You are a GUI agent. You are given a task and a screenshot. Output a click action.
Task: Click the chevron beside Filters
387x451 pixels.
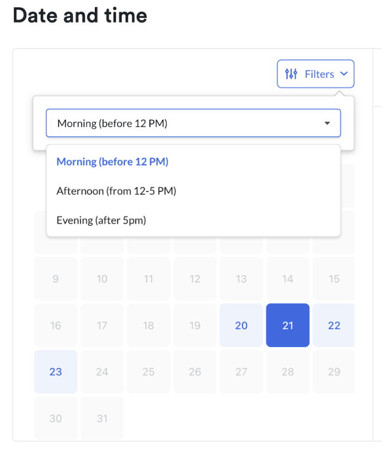pyautogui.click(x=344, y=74)
